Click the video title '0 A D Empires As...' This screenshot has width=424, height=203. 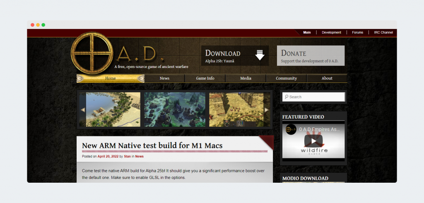(x=319, y=129)
